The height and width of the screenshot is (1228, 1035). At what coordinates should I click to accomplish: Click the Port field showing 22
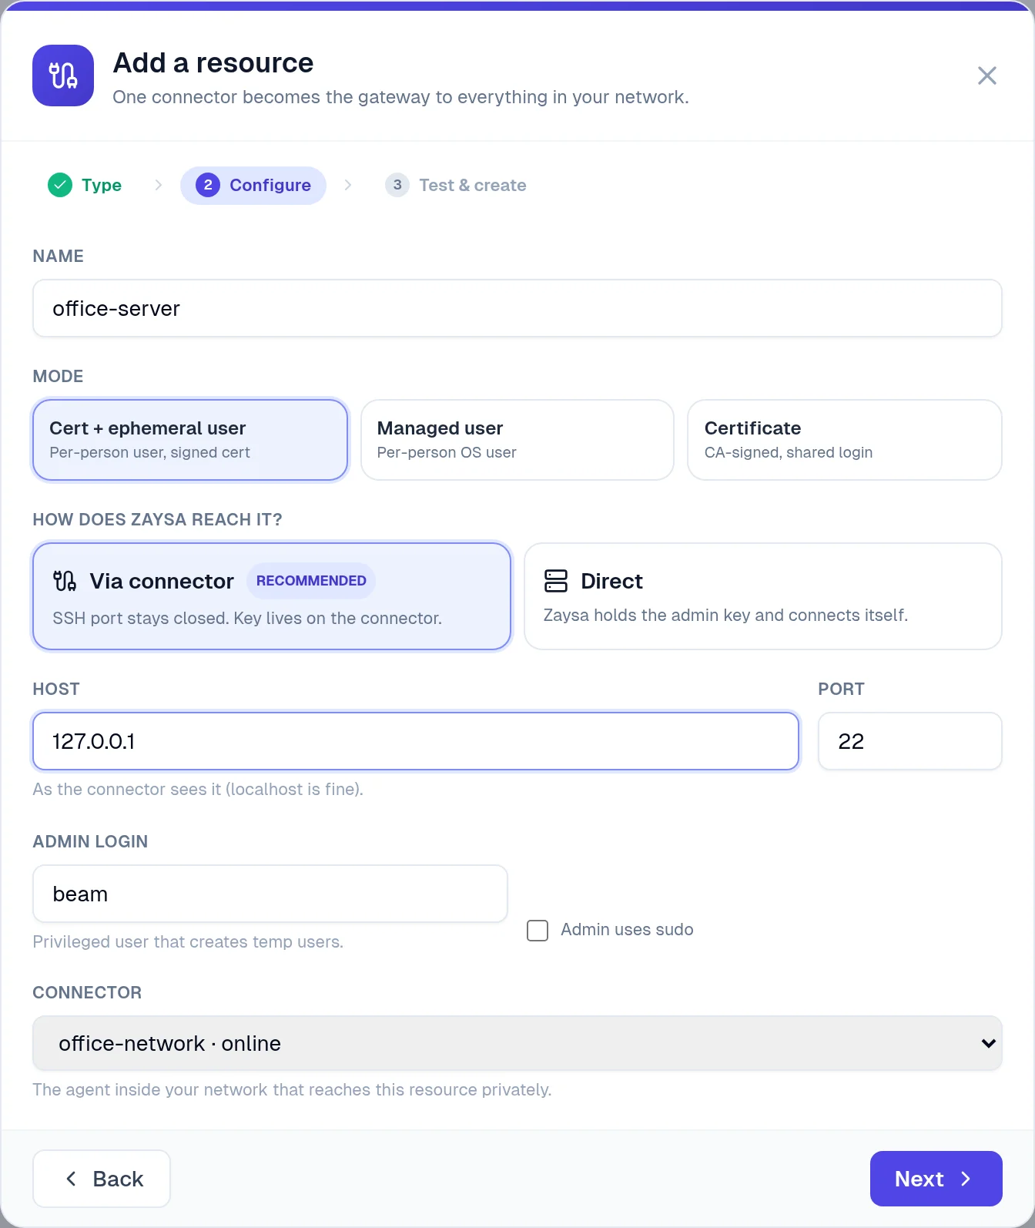[x=909, y=741]
